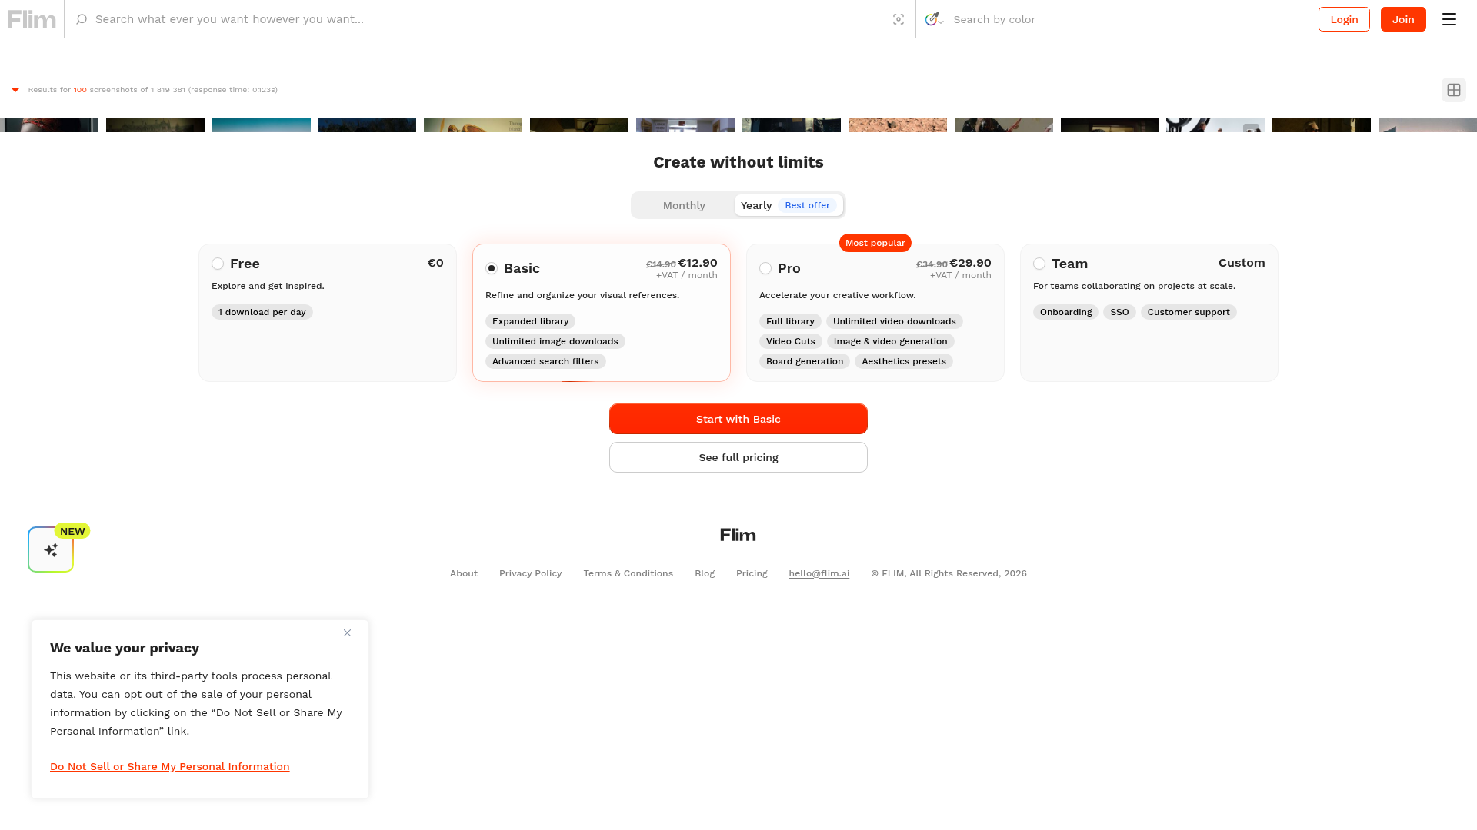
Task: Click the Basic €12.90 price
Action: (x=698, y=263)
